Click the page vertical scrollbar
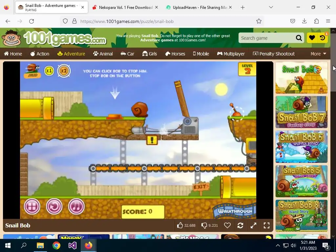Image resolution: width=336 pixels, height=252 pixels. (333, 62)
